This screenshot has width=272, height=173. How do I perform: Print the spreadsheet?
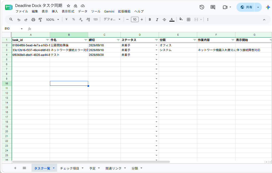[x=33, y=19]
